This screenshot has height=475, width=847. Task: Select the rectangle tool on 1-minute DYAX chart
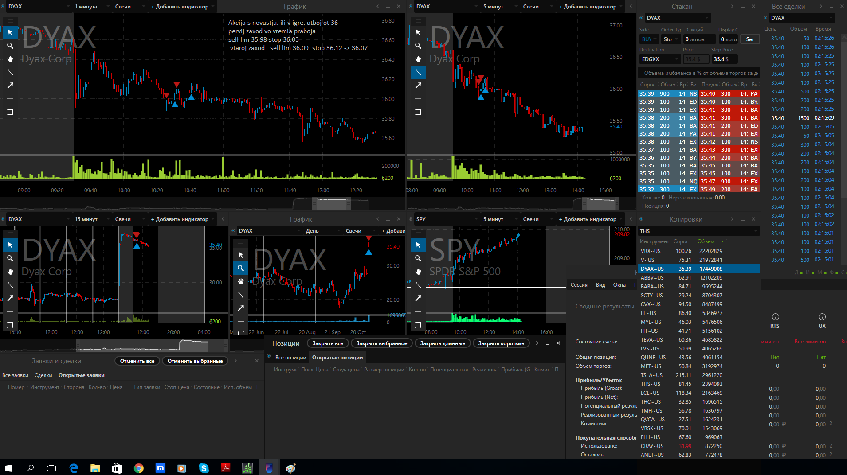pyautogui.click(x=10, y=112)
